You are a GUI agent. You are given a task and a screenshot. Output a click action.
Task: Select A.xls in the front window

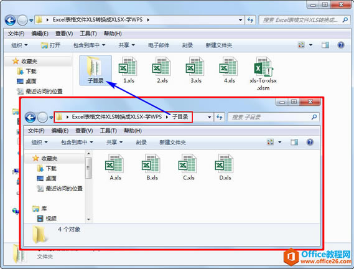[x=115, y=168]
